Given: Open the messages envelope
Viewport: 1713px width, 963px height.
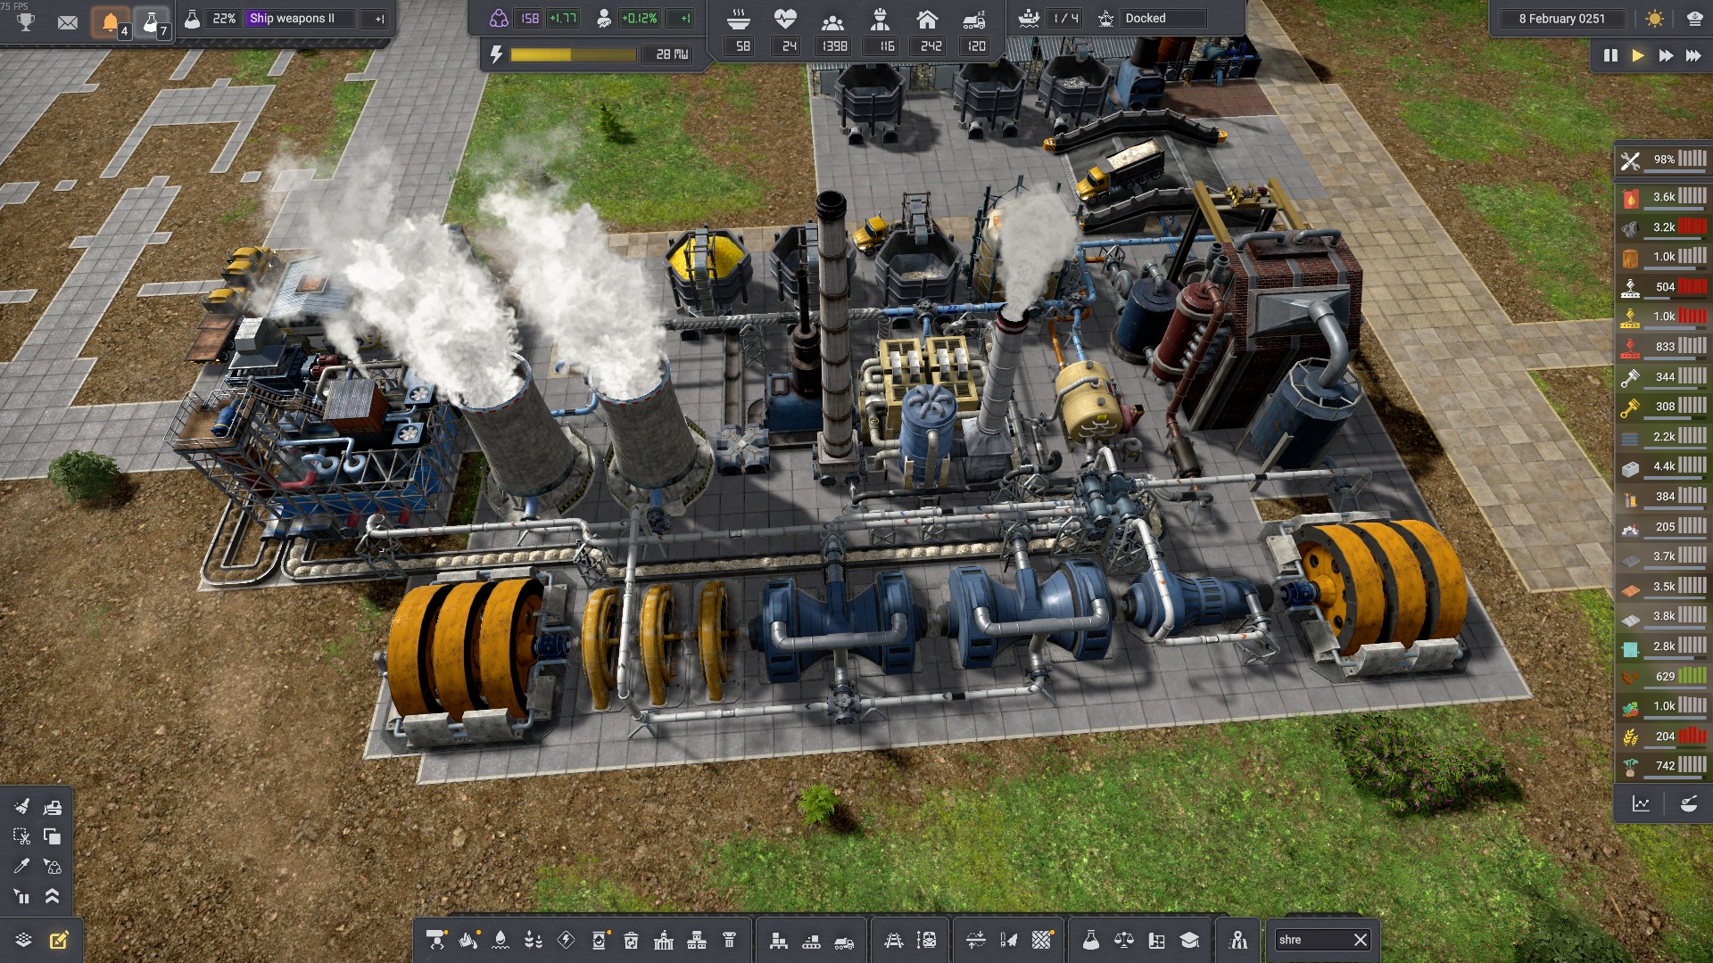Looking at the screenshot, I should coord(68,21).
